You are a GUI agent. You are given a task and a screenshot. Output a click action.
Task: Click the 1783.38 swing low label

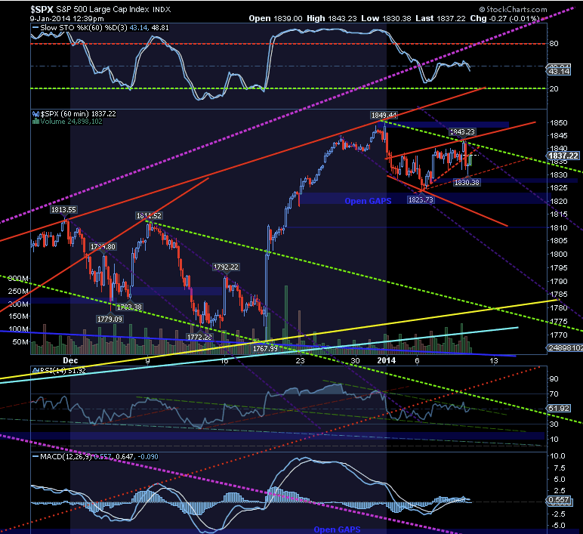tap(129, 307)
